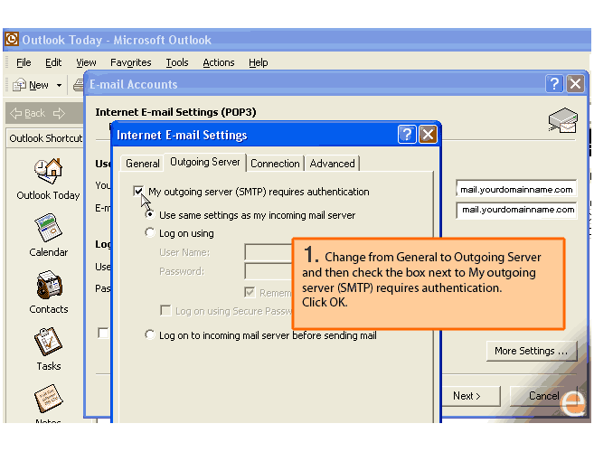Click the Internet E-mail Settings (POP3) heading
This screenshot has width=594, height=452.
(175, 112)
